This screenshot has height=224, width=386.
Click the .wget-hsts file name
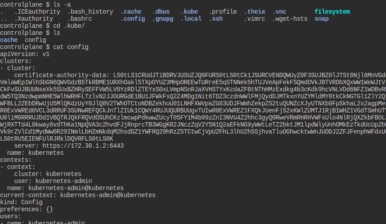click(290, 19)
